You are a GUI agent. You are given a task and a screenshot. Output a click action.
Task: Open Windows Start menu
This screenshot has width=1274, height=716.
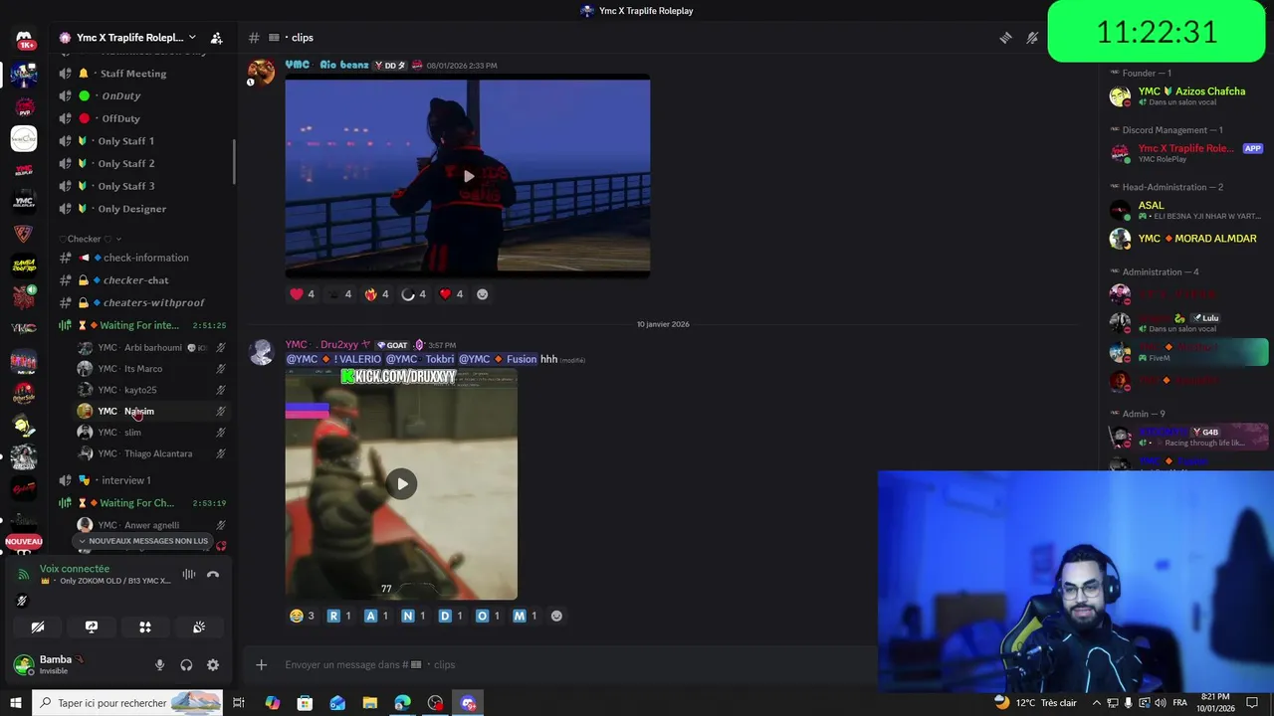tap(15, 703)
